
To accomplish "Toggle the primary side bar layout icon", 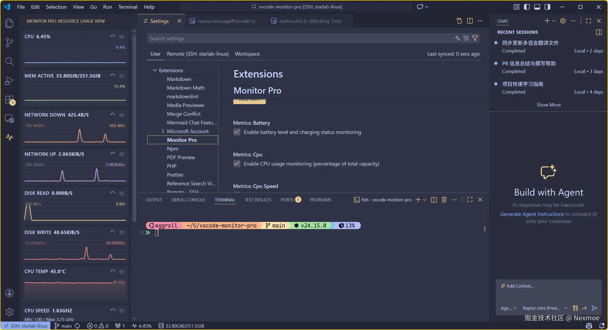I will pyautogui.click(x=527, y=7).
